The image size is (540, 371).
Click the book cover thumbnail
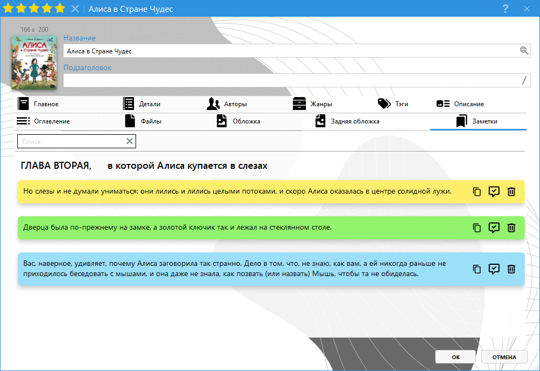(x=33, y=62)
